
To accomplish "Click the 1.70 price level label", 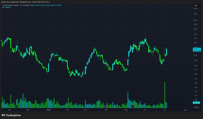I will (x=195, y=79).
